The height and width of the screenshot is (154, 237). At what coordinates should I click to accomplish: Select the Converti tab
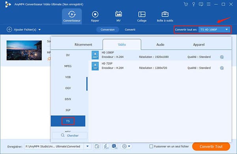pyautogui.click(x=130, y=30)
